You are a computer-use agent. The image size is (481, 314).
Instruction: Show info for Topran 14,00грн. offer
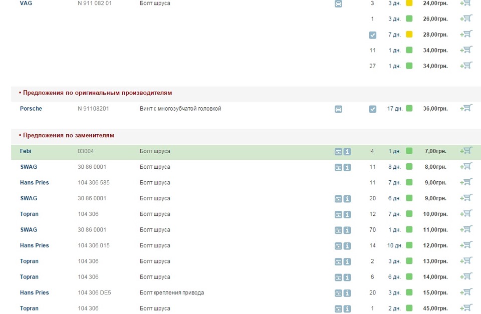(347, 277)
